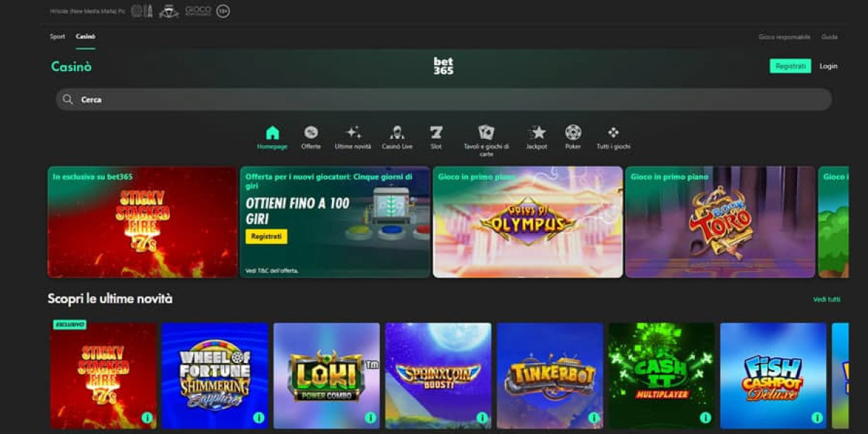Image resolution: width=868 pixels, height=434 pixels.
Task: Open the Poker chip icon
Action: tap(573, 133)
